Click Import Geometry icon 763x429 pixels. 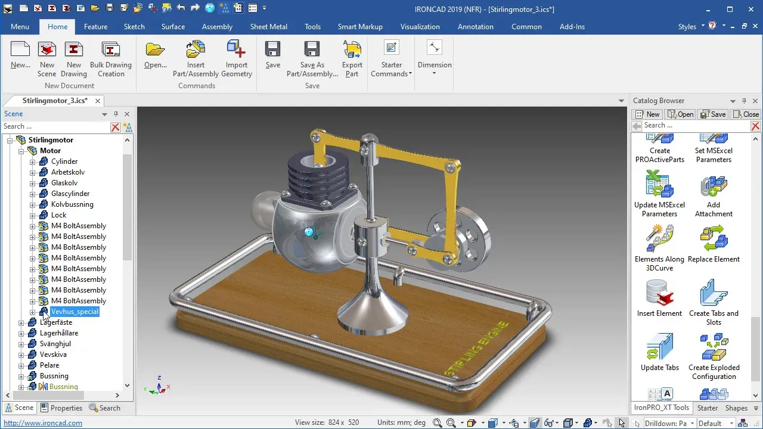237,49
